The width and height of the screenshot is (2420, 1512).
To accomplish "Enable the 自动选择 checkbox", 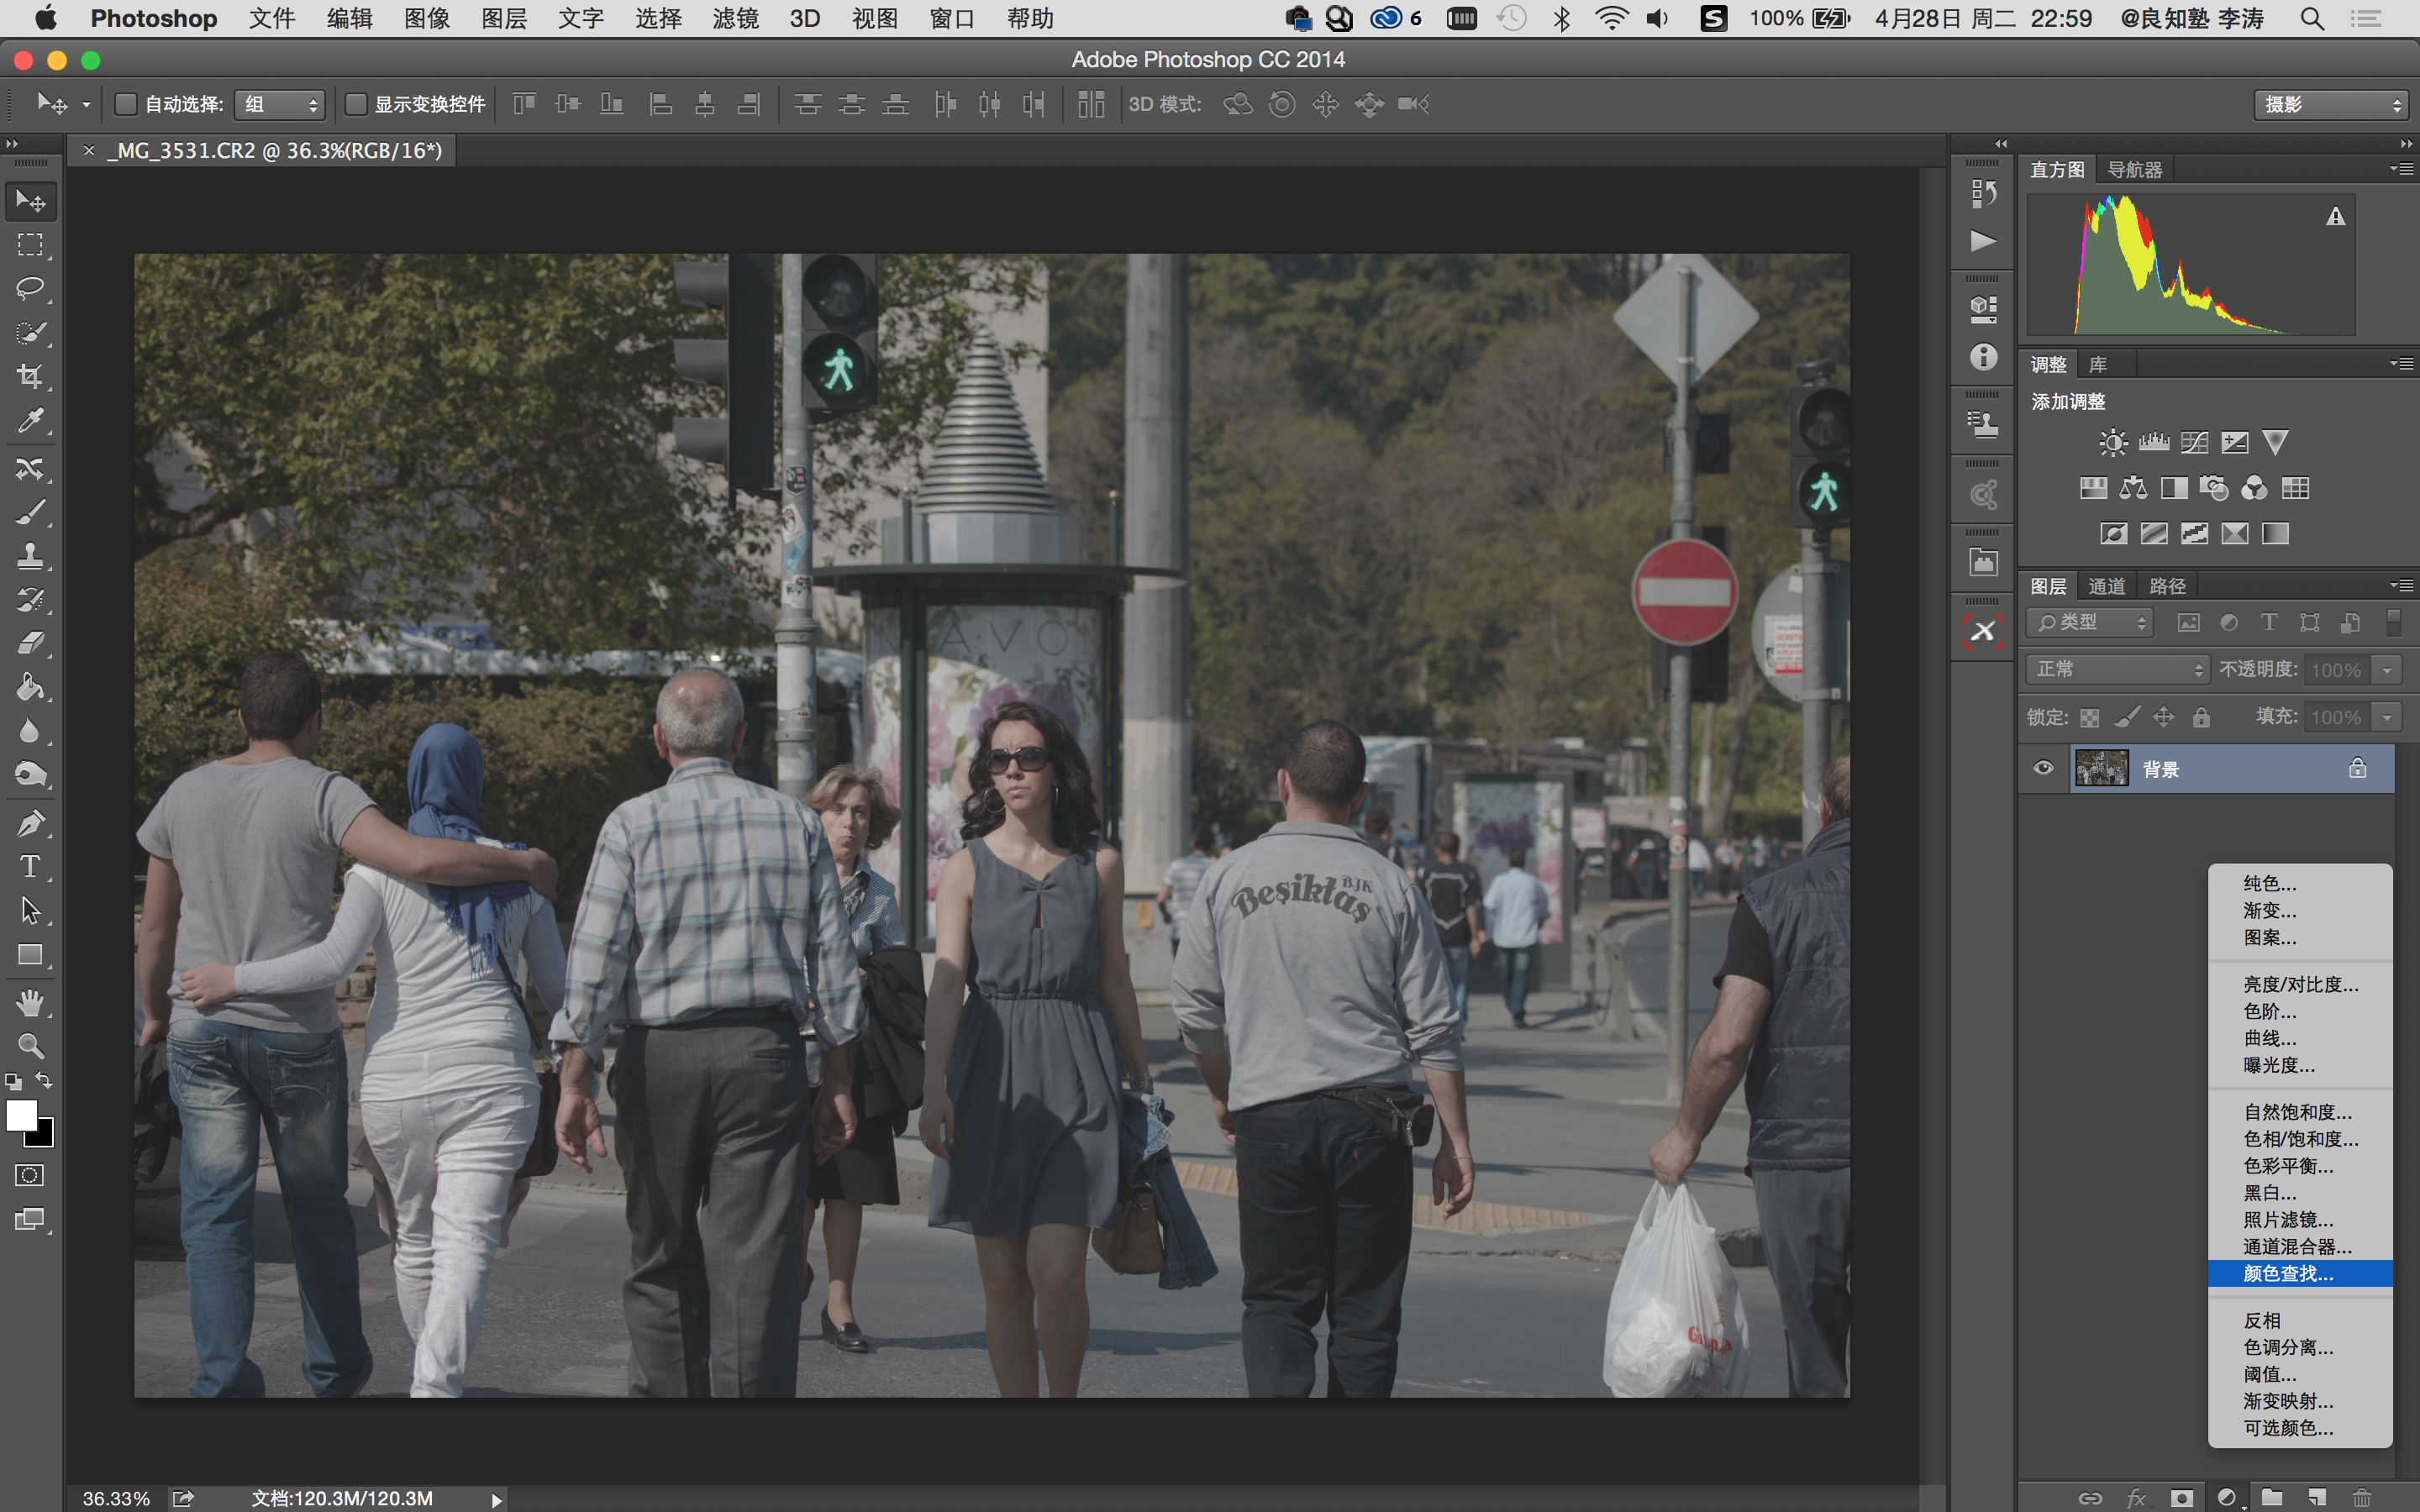I will tap(126, 104).
